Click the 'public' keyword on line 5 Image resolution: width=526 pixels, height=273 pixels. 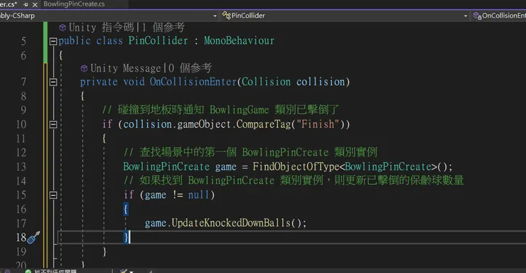(x=75, y=41)
